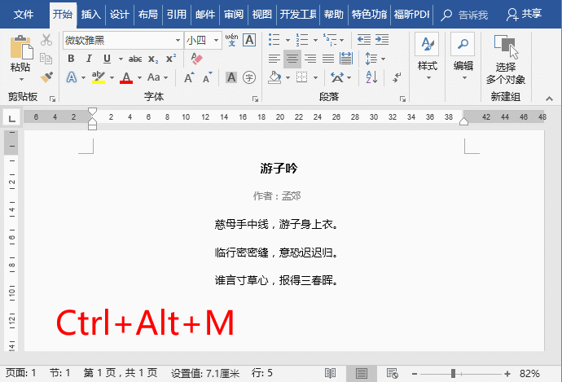Open Paragraph dialog launcher
Screen dimensions: 562x382
[402, 99]
